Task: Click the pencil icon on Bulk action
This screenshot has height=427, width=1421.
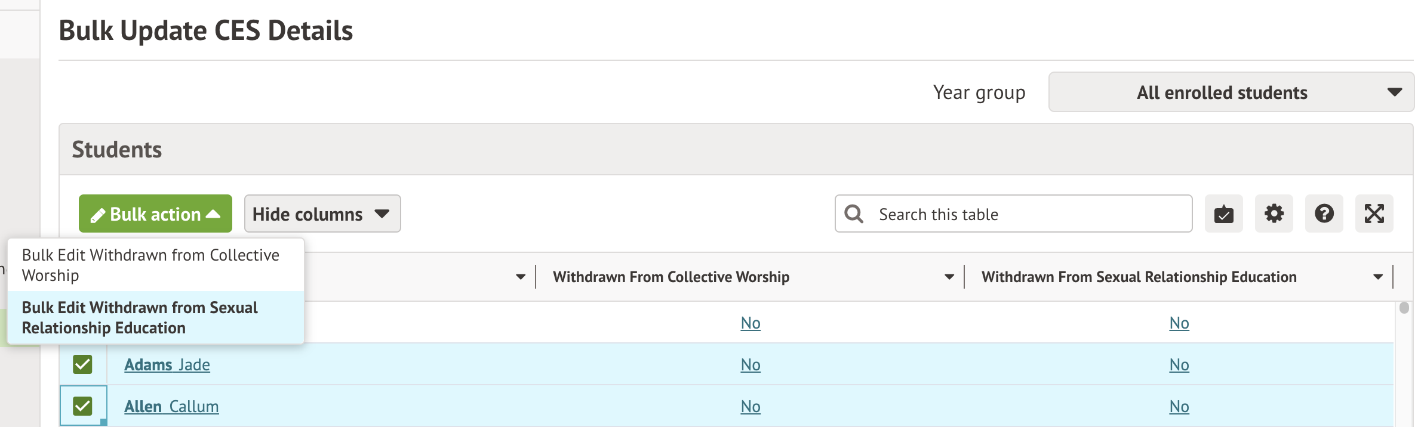Action: point(97,215)
